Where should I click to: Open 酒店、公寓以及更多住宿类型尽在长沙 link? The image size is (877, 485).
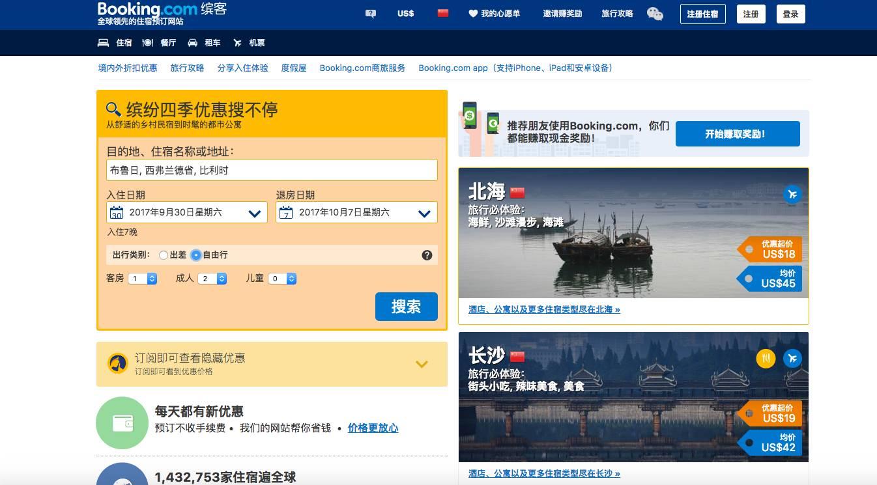click(x=544, y=474)
